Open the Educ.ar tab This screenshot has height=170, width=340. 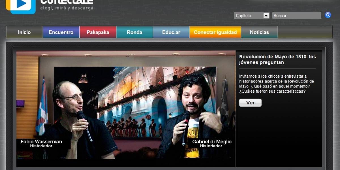tap(171, 32)
